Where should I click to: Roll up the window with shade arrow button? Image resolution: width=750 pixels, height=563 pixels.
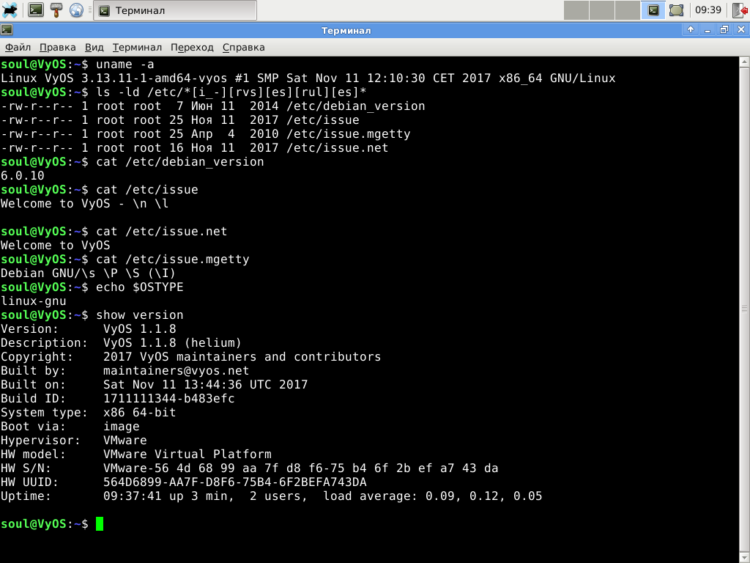[x=691, y=29]
